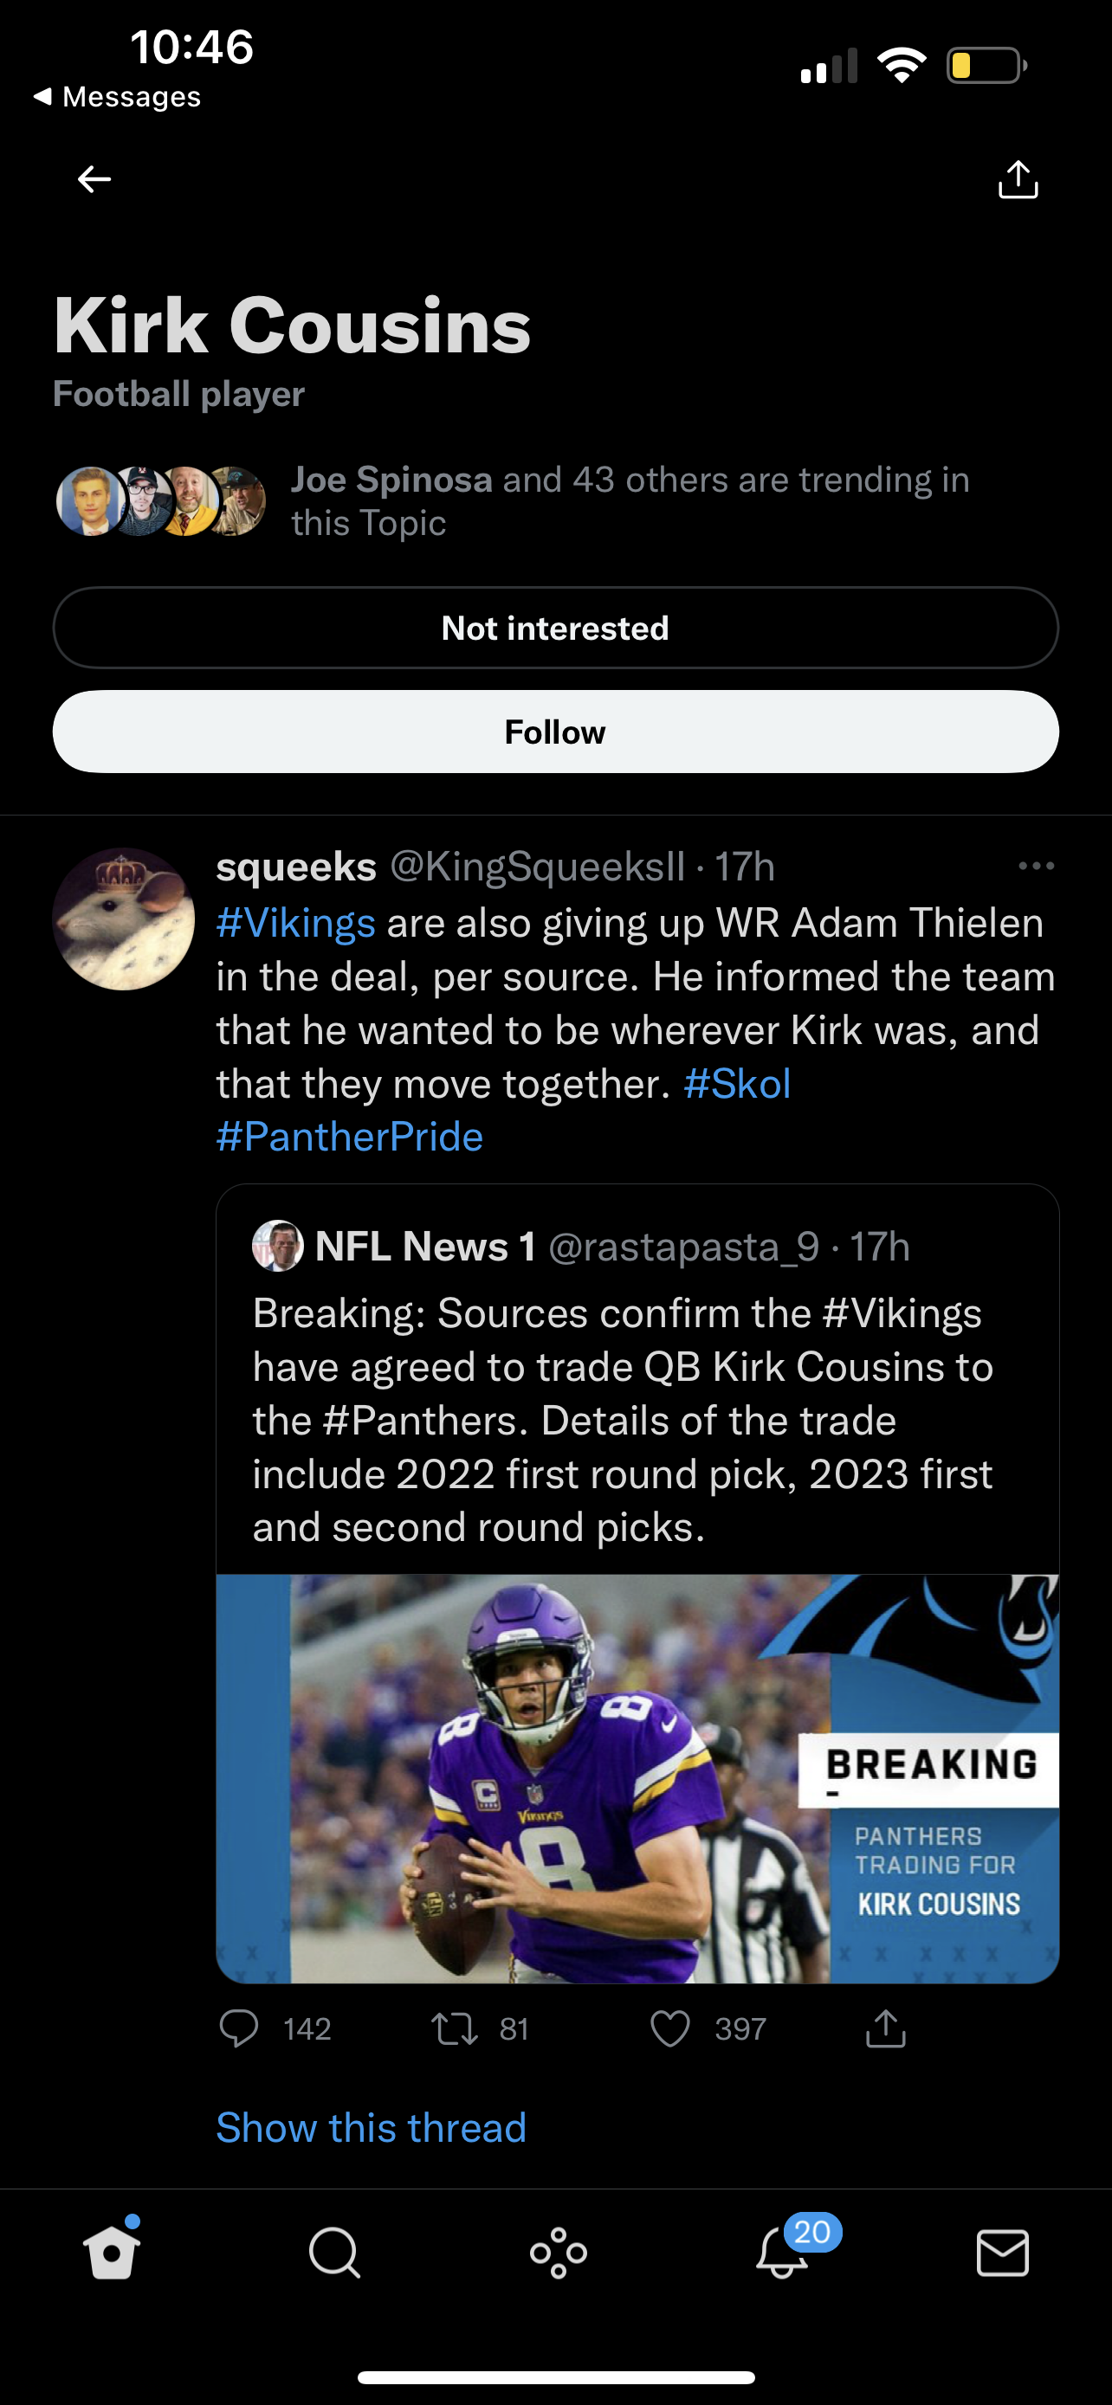Go to the Home tab
Viewport: 1112px width, 2405px height.
(112, 2252)
